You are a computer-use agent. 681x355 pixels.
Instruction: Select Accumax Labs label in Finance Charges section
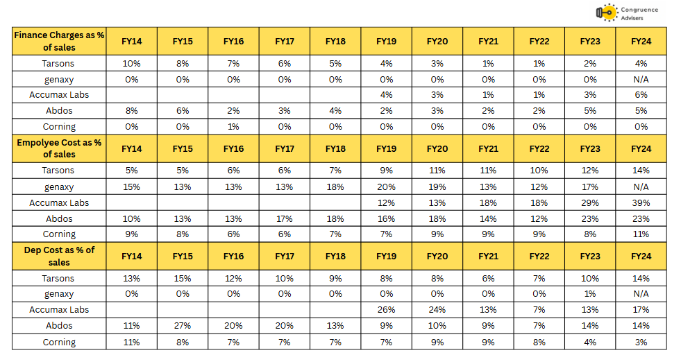59,94
